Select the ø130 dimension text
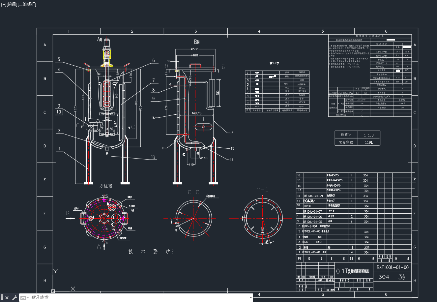 pos(109,129)
